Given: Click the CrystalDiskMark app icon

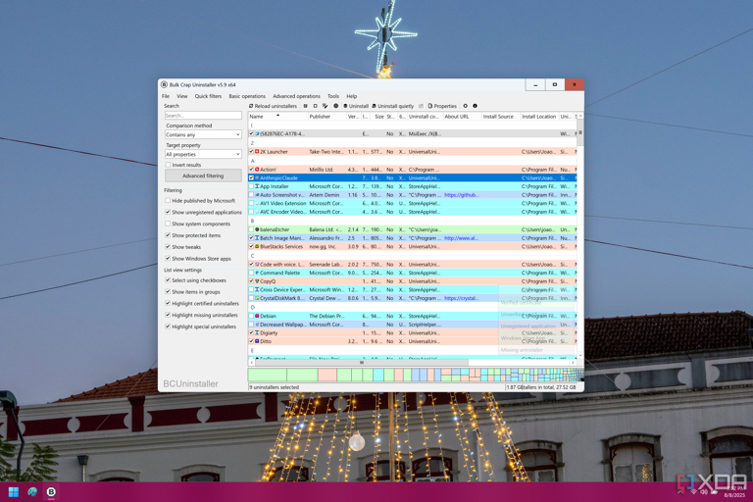Looking at the screenshot, I should (x=257, y=298).
